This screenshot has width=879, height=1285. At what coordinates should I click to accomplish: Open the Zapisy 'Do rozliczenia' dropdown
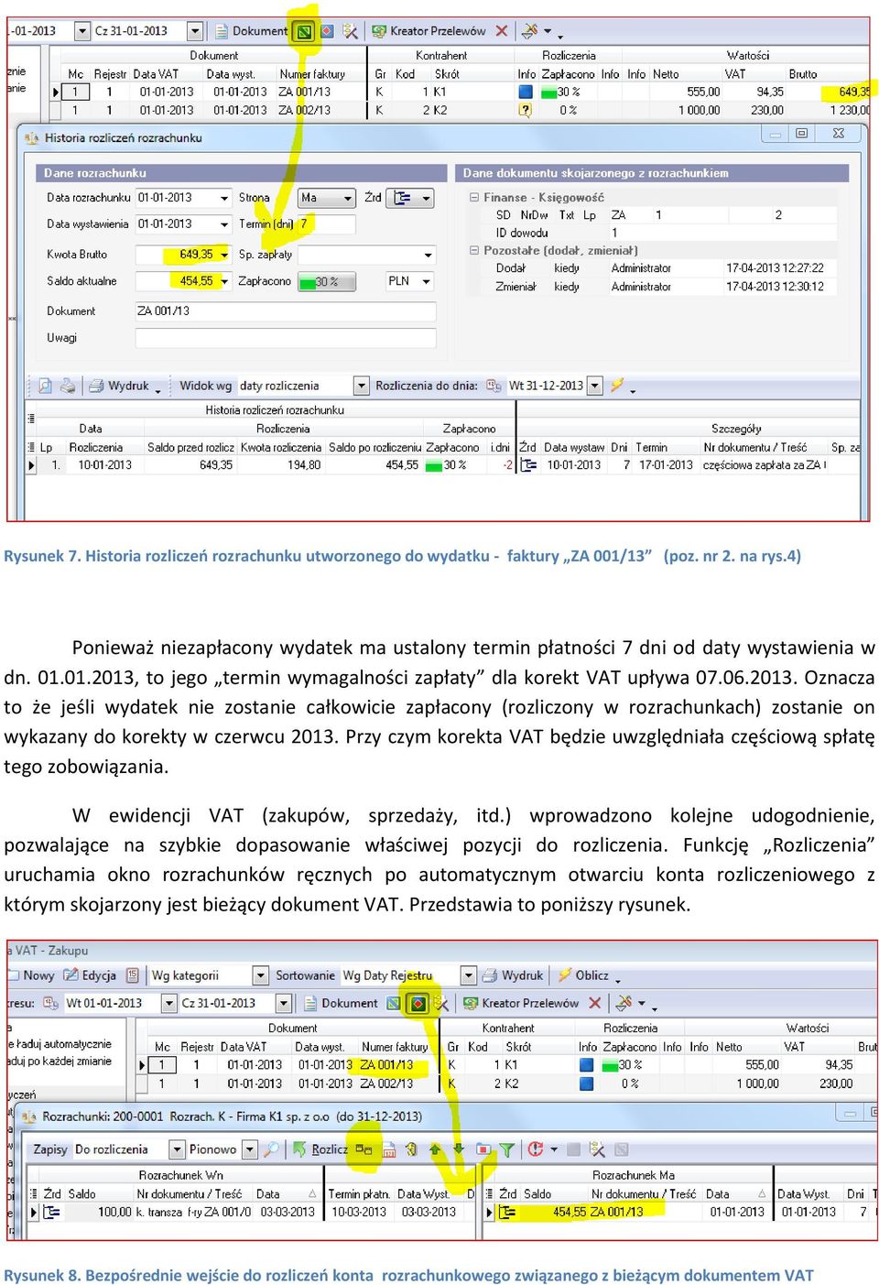click(x=176, y=1149)
